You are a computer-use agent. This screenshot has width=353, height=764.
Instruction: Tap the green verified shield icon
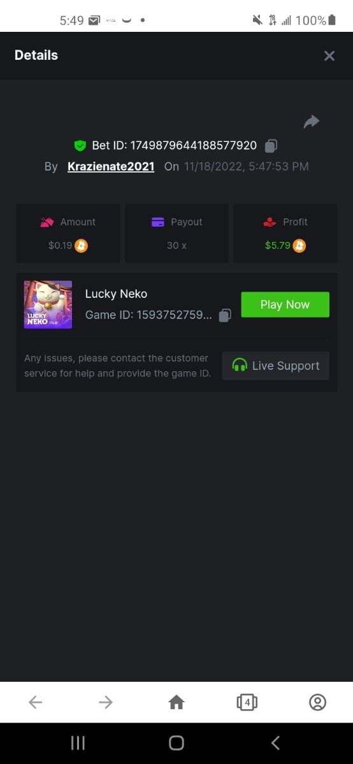[80, 146]
